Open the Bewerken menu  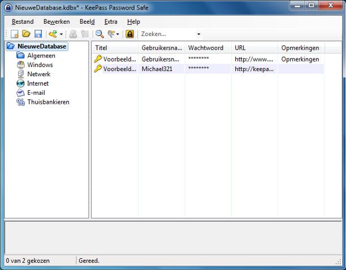click(57, 21)
